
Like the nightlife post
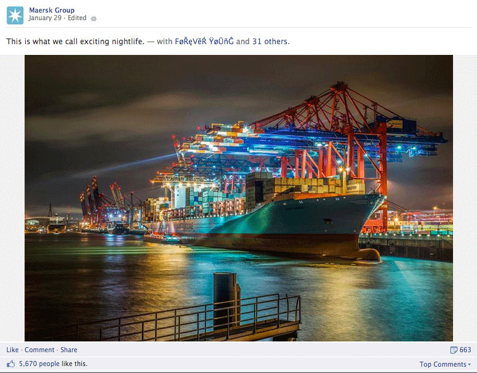[x=13, y=350]
